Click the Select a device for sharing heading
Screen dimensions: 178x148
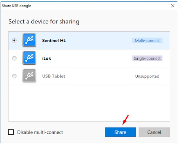coord(44,22)
